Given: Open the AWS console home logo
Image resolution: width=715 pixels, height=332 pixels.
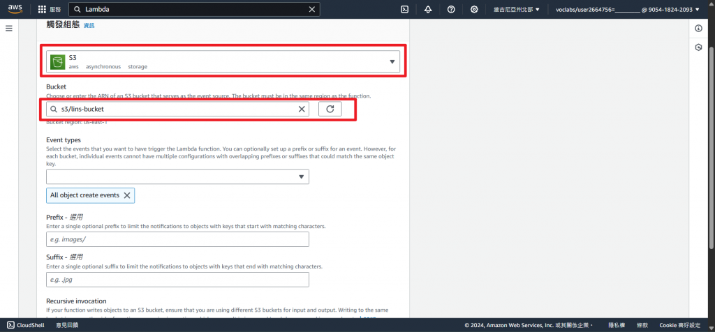Looking at the screenshot, I should 15,9.
